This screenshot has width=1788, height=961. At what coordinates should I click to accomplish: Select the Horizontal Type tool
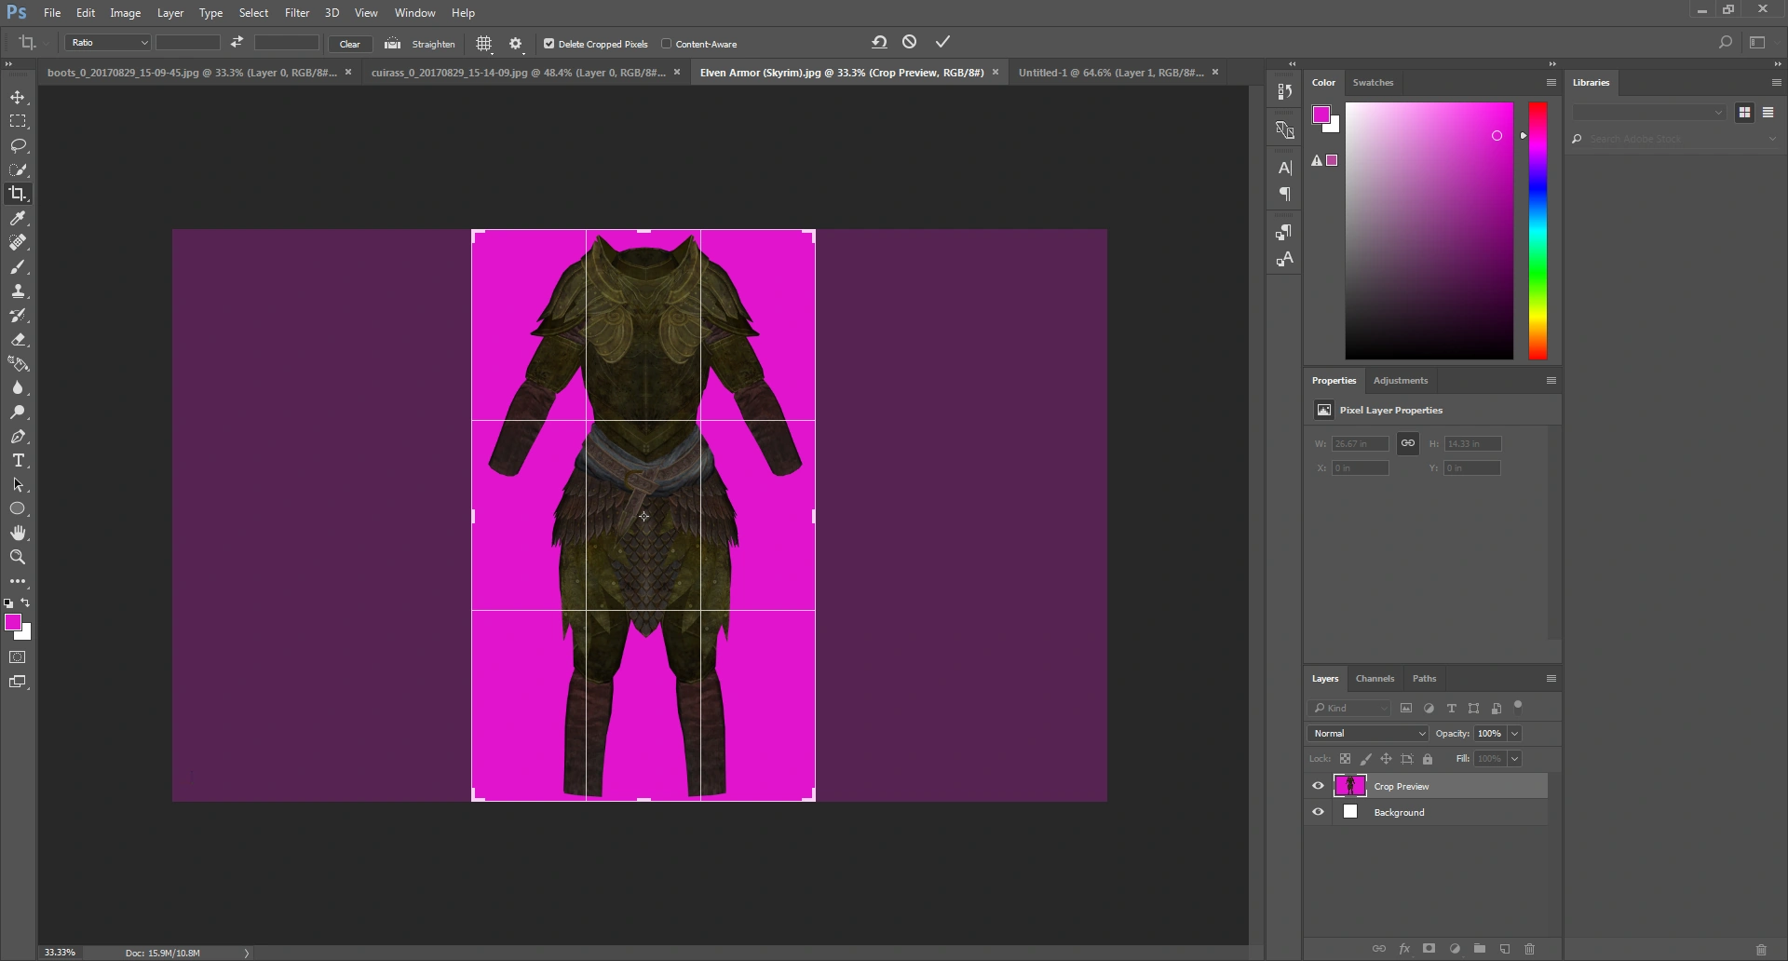click(x=18, y=461)
